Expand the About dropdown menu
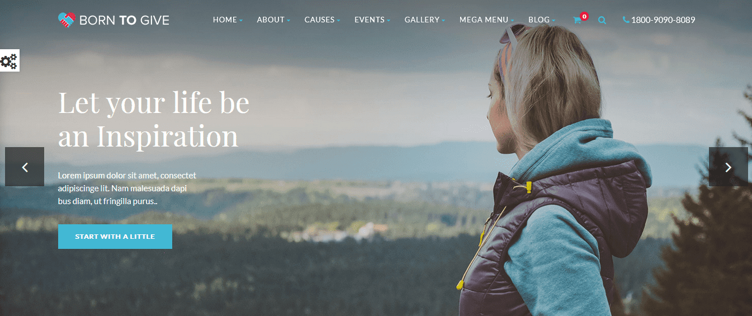 tap(273, 20)
